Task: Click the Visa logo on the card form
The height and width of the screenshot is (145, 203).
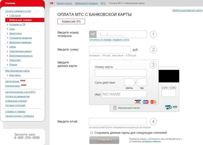Action: [138, 102]
